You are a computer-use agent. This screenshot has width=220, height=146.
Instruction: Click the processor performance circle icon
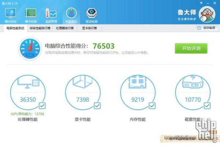click(28, 92)
